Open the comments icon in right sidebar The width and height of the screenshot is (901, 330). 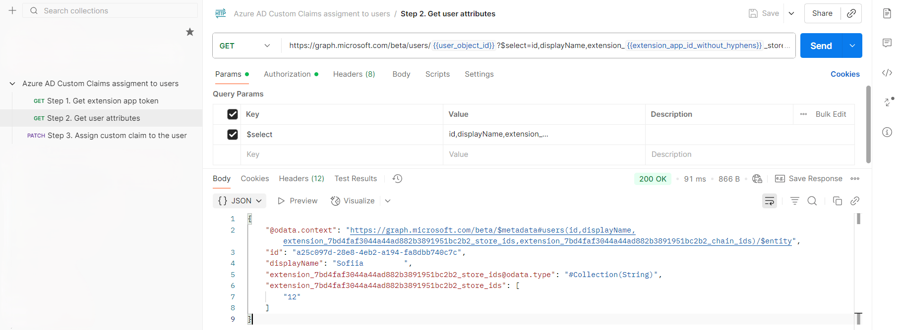click(887, 43)
